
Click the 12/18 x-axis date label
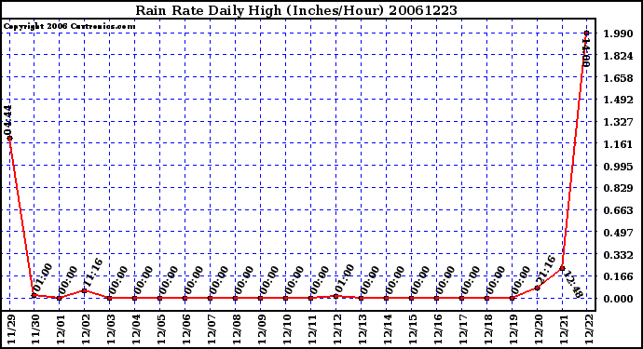click(489, 329)
